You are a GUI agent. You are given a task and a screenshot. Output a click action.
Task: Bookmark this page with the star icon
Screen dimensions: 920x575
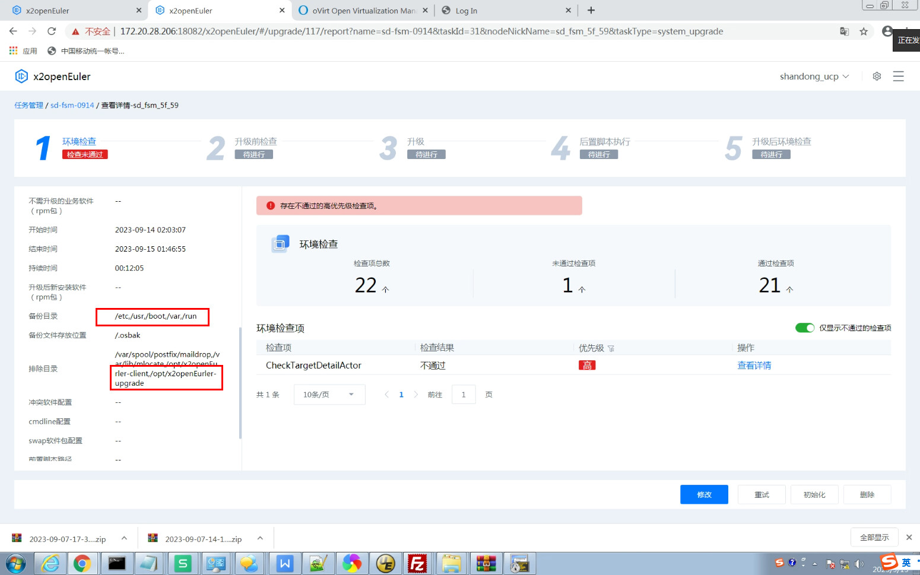point(864,31)
